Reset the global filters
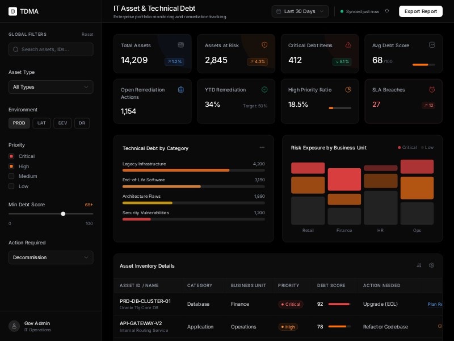Image resolution: width=454 pixels, height=341 pixels. point(87,34)
